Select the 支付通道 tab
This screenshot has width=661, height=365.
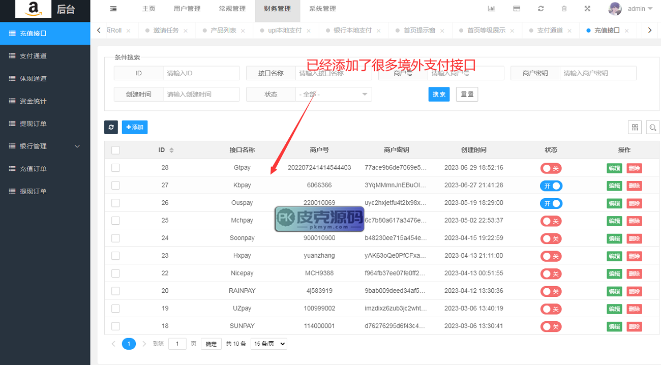(x=550, y=31)
